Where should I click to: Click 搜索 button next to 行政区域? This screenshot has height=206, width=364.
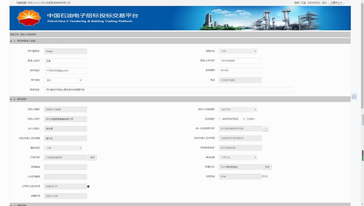[92, 158]
